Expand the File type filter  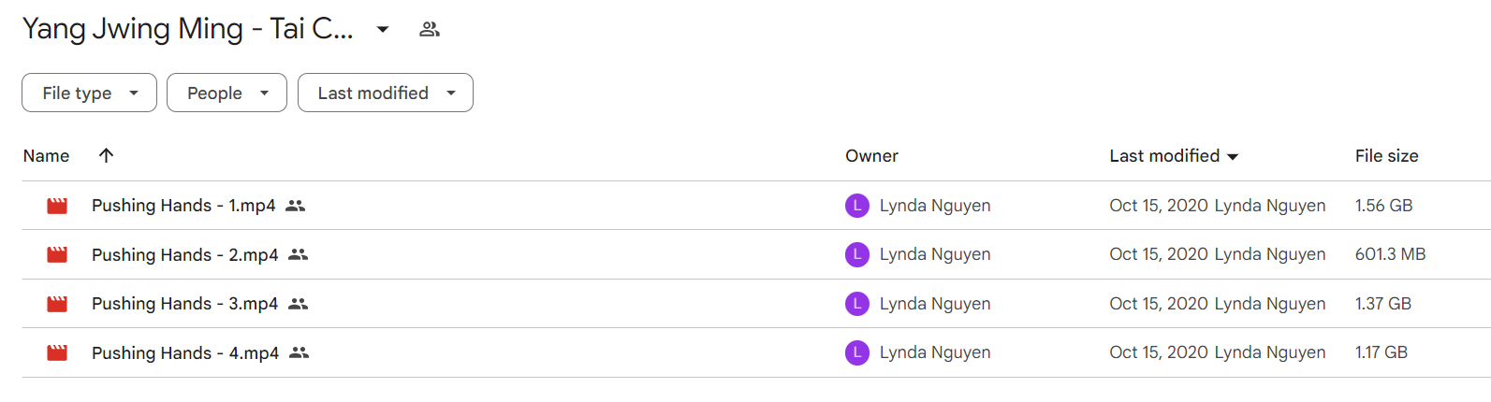coord(89,93)
